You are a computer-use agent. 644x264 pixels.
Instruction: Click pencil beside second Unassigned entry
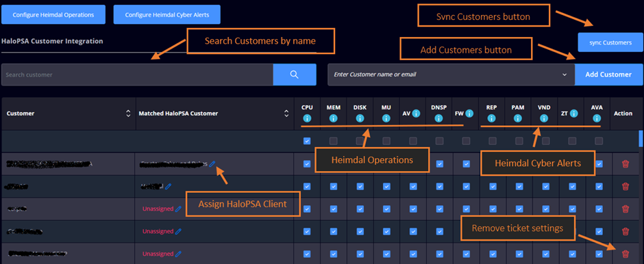point(178,231)
